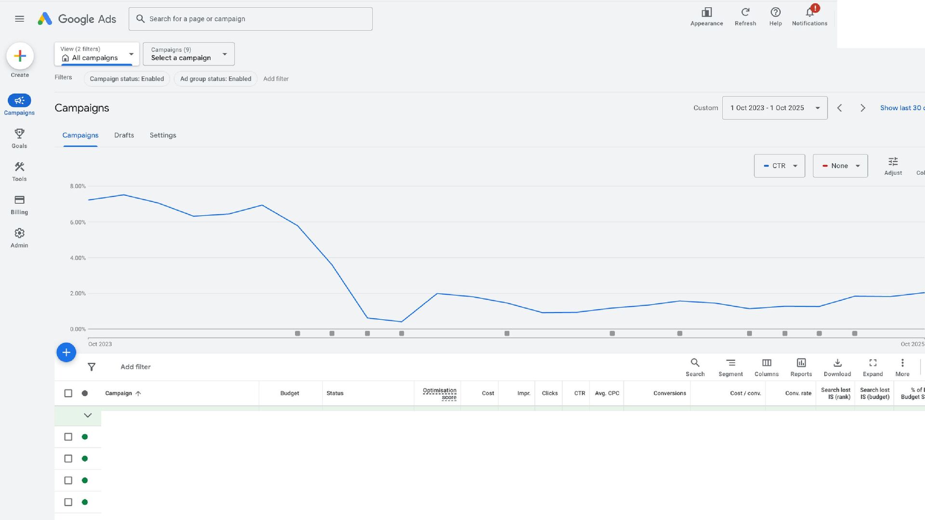Open the main hamburger menu
Image resolution: width=925 pixels, height=520 pixels.
tap(19, 19)
